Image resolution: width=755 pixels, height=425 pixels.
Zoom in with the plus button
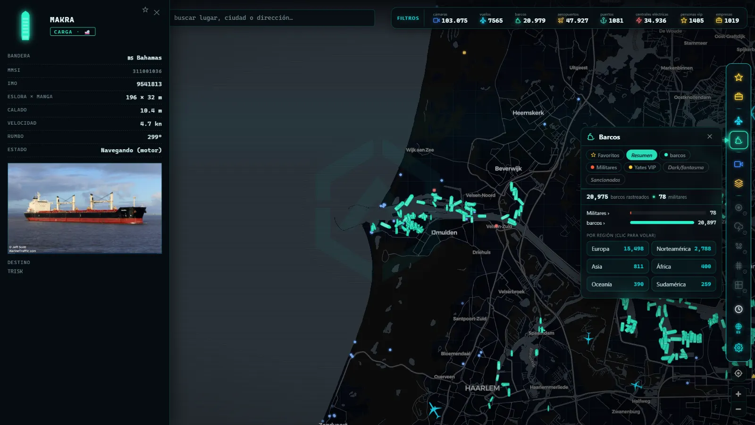[738, 394]
